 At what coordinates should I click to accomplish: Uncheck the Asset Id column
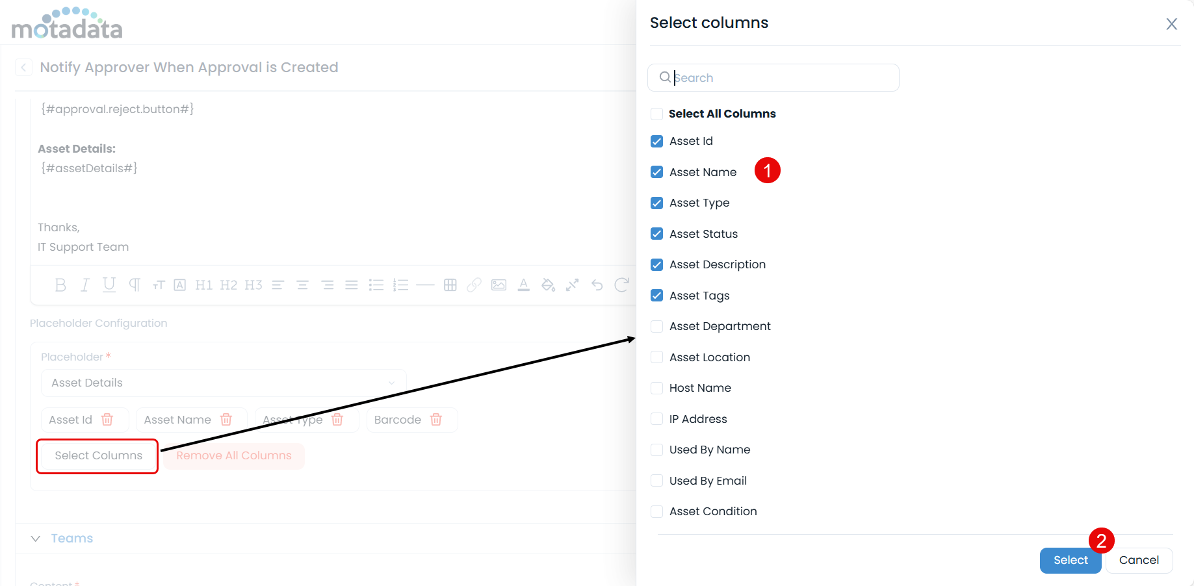[656, 141]
